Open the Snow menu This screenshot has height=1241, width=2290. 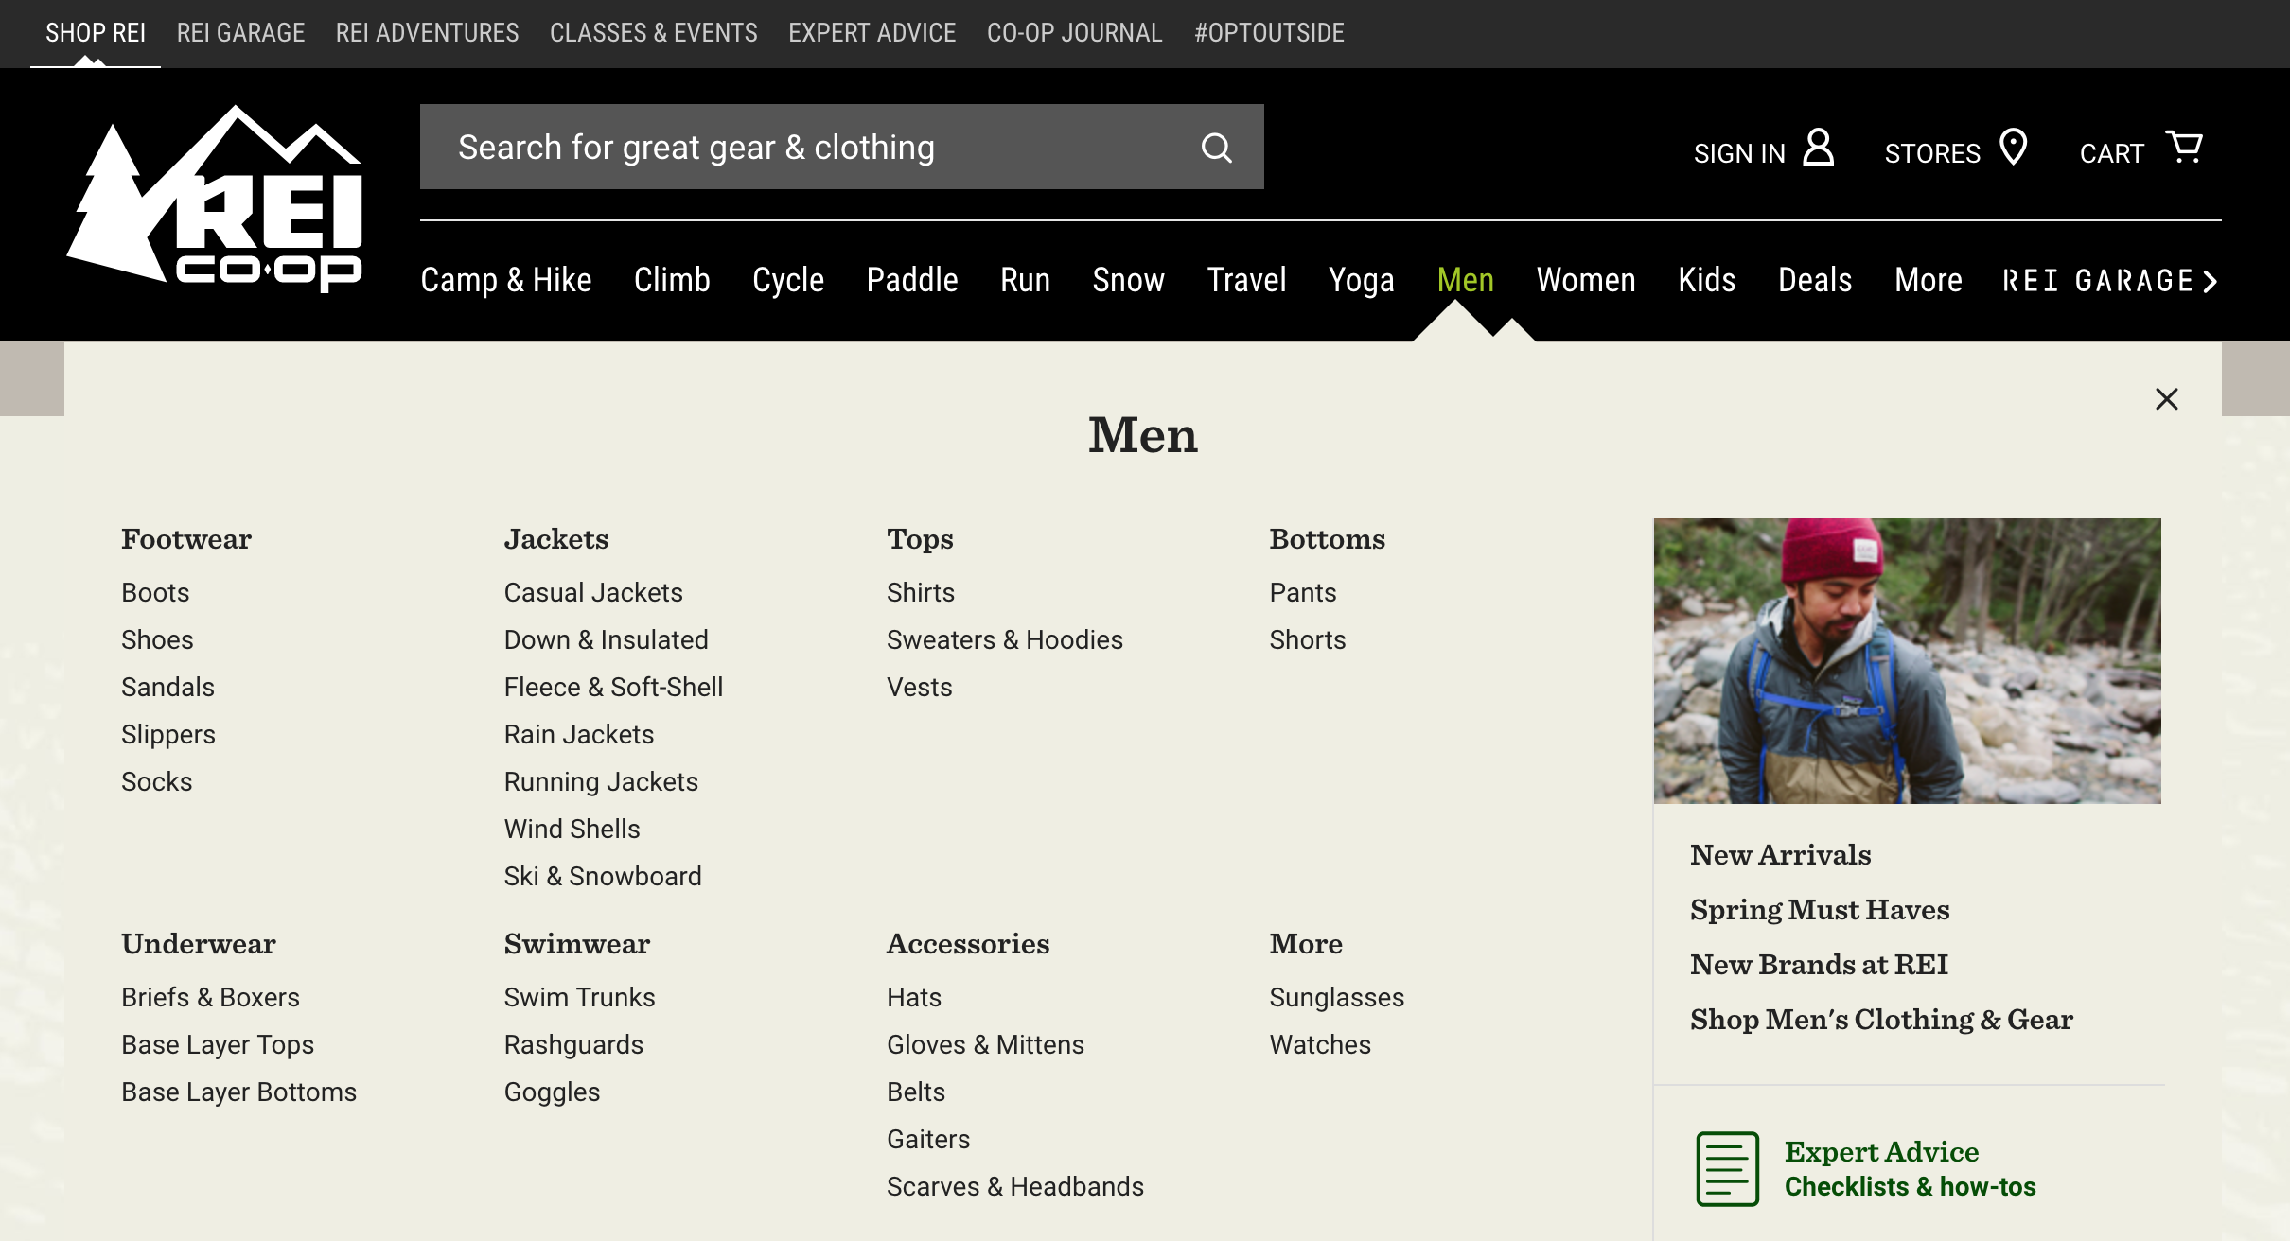tap(1128, 280)
